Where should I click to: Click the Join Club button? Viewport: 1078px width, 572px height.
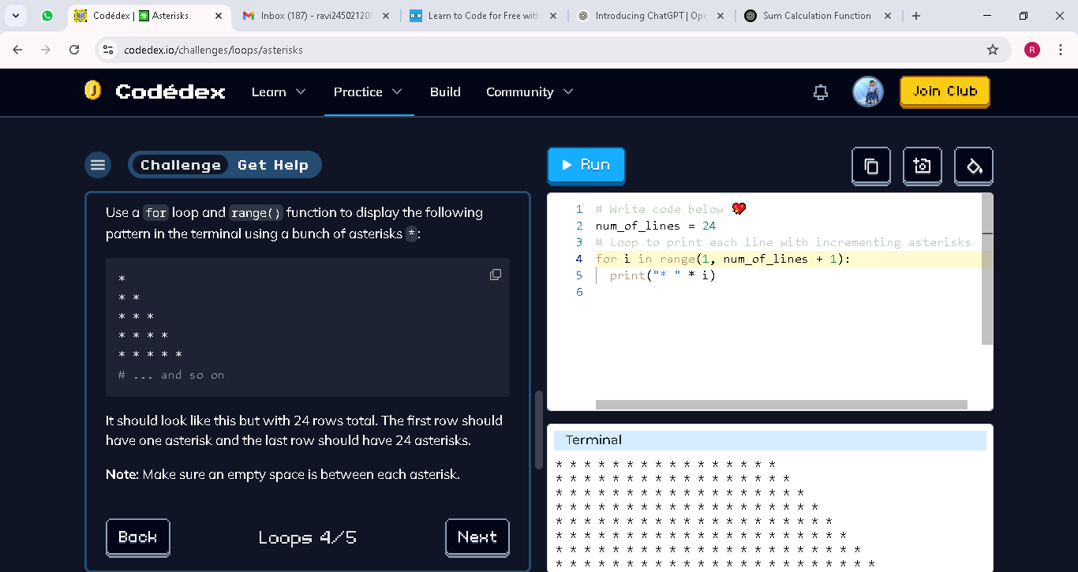[945, 92]
